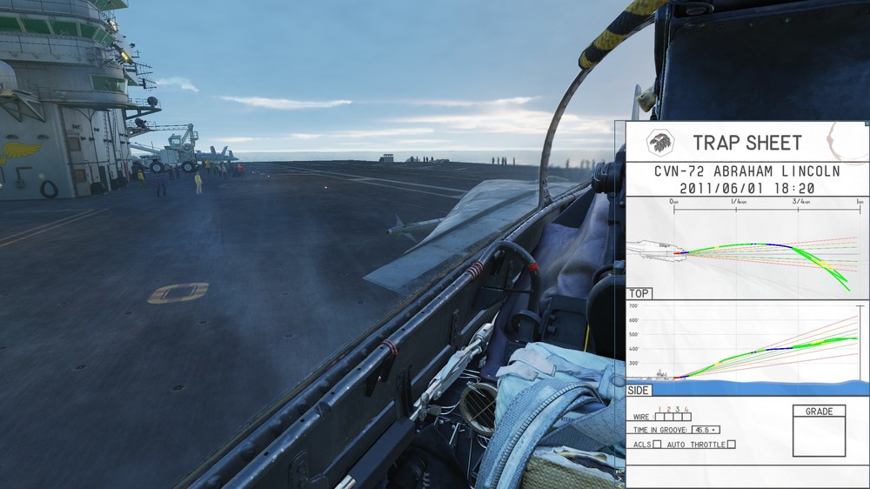Tick the wire 2 box

(668, 417)
